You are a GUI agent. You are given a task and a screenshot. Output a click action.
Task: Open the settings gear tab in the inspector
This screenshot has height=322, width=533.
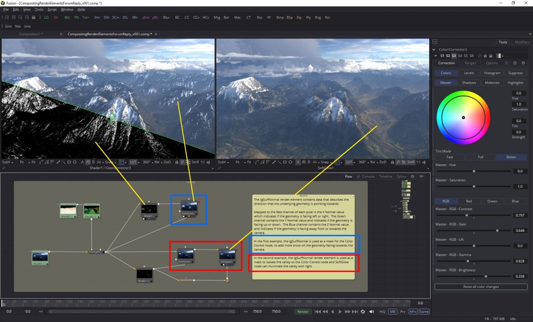pos(515,63)
